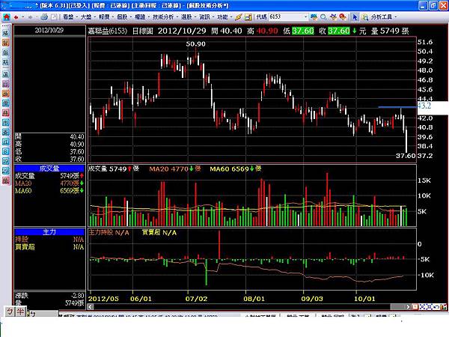Click the 嘉聯益(6153) stock name
The height and width of the screenshot is (337, 449).
coord(107,31)
